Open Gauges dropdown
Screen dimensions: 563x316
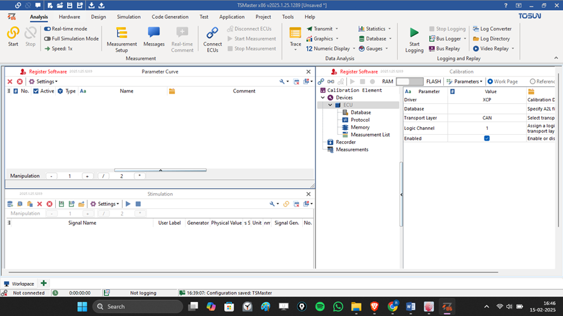pyautogui.click(x=387, y=49)
